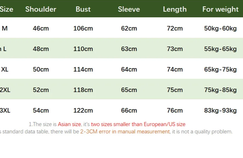The height and width of the screenshot is (158, 243).
Task: Select the 75kg-85kg weight range
Action: [221, 90]
